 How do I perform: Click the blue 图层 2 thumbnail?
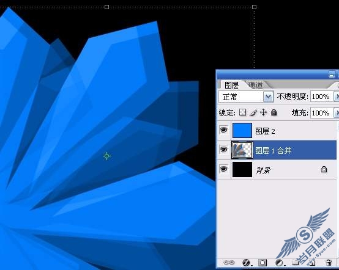click(x=242, y=130)
